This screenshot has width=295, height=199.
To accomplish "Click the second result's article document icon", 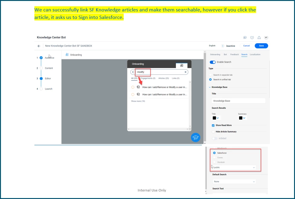I will click(x=138, y=94).
